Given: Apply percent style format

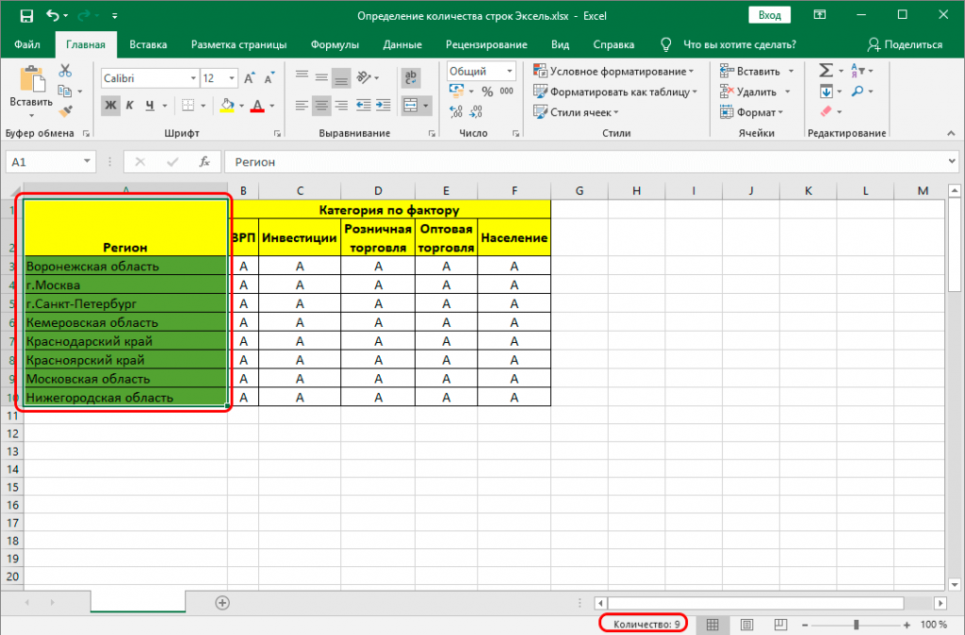Looking at the screenshot, I should 487,91.
